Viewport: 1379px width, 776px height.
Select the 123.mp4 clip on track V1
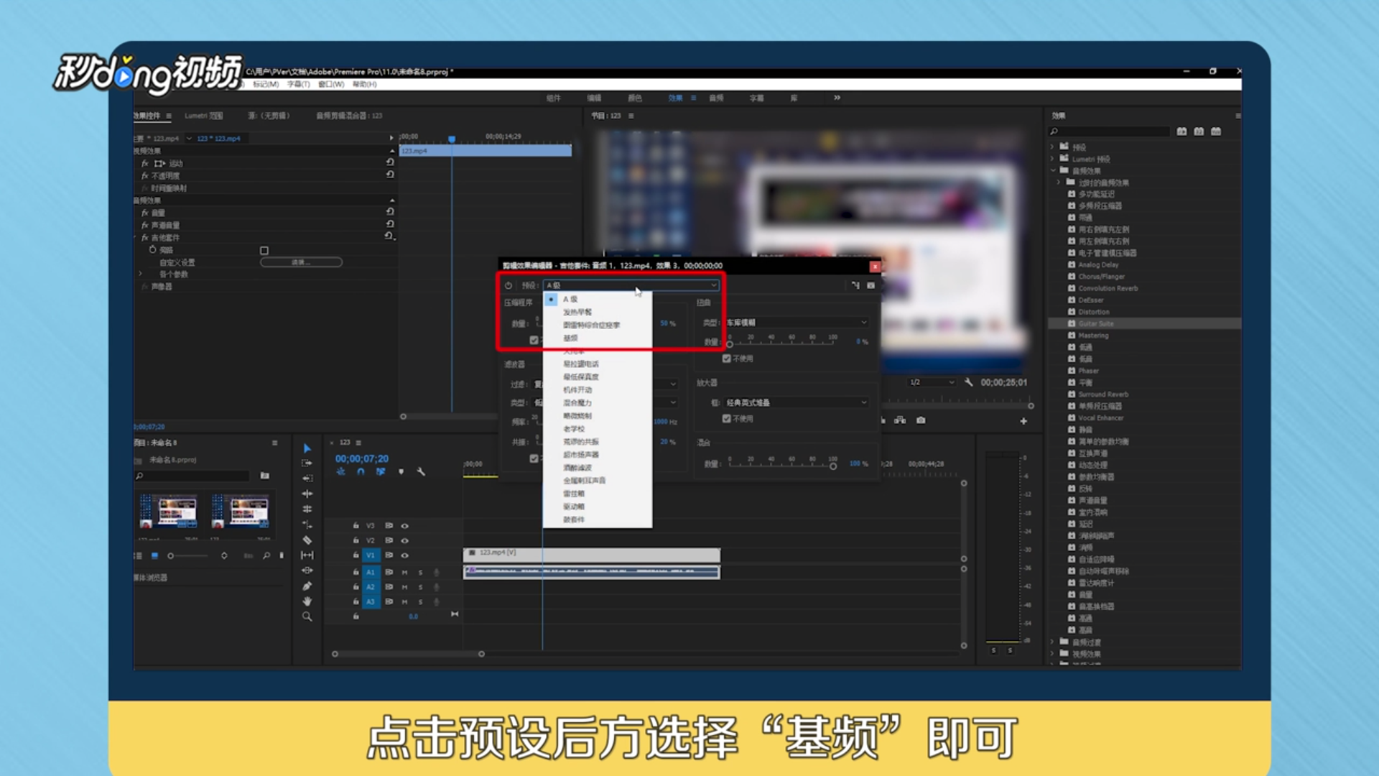coord(589,555)
